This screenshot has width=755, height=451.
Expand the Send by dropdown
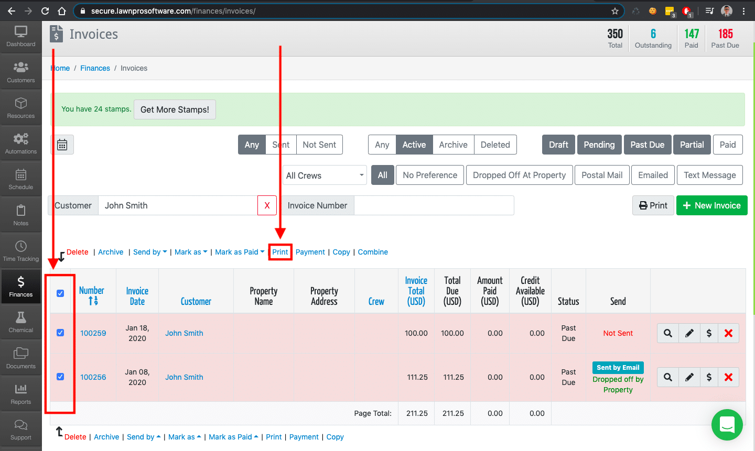click(x=150, y=252)
